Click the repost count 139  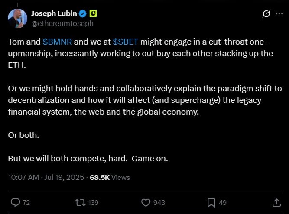(x=93, y=202)
